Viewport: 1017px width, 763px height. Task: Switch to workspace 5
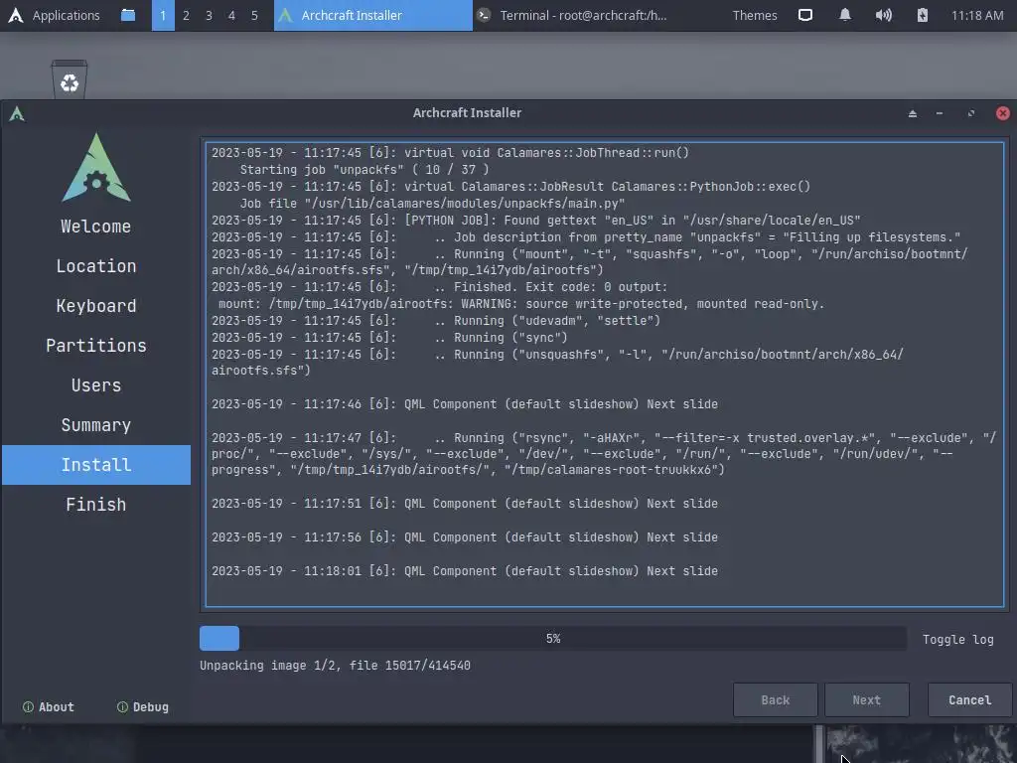(254, 15)
